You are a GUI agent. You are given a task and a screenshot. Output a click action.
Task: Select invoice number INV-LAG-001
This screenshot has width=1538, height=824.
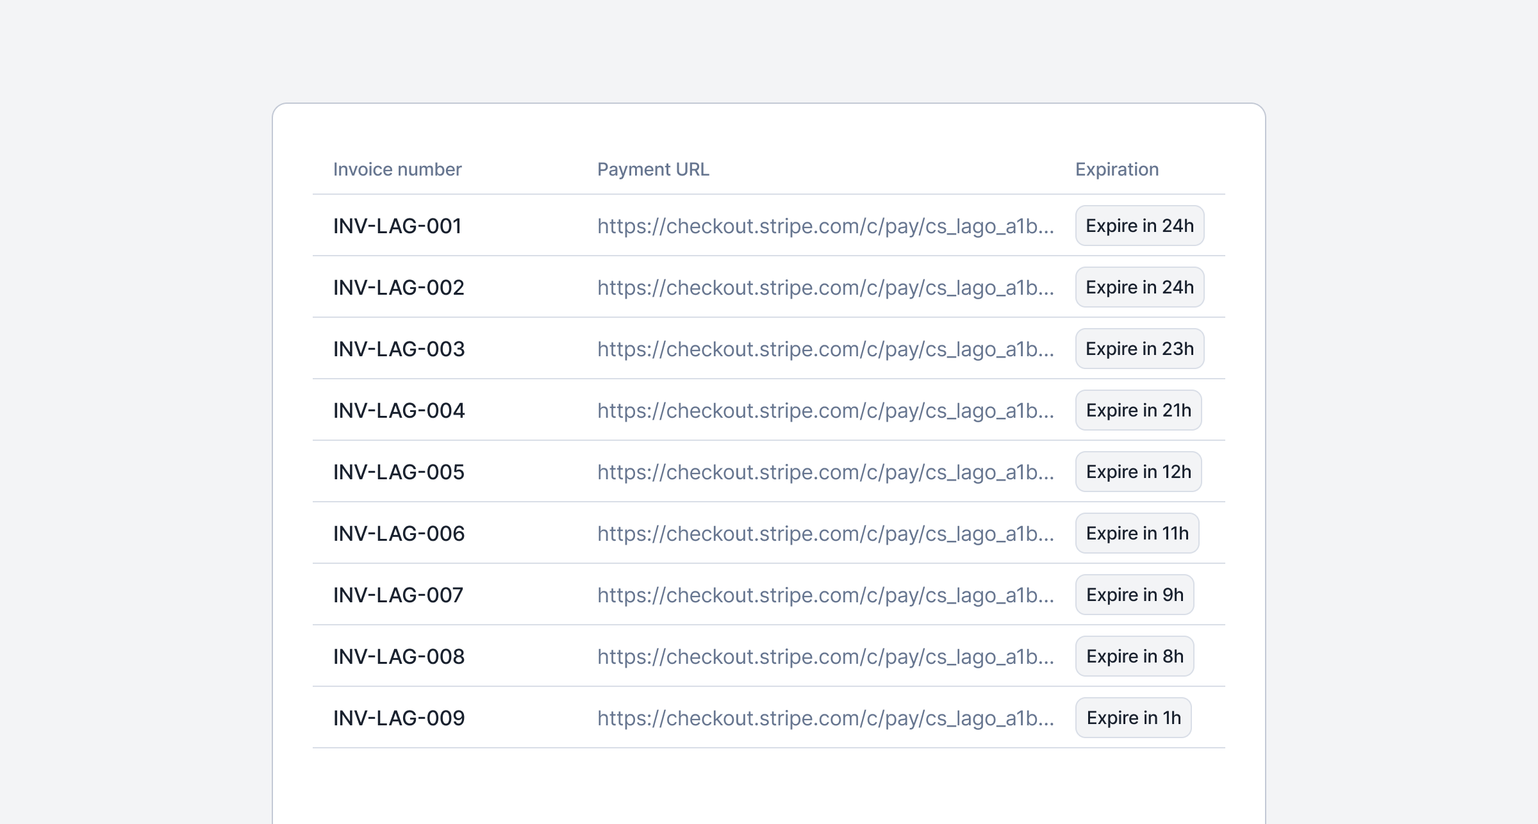[397, 226]
